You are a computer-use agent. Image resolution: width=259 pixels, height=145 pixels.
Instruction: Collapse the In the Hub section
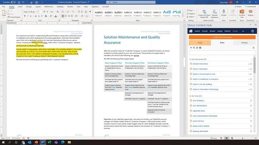252,96
